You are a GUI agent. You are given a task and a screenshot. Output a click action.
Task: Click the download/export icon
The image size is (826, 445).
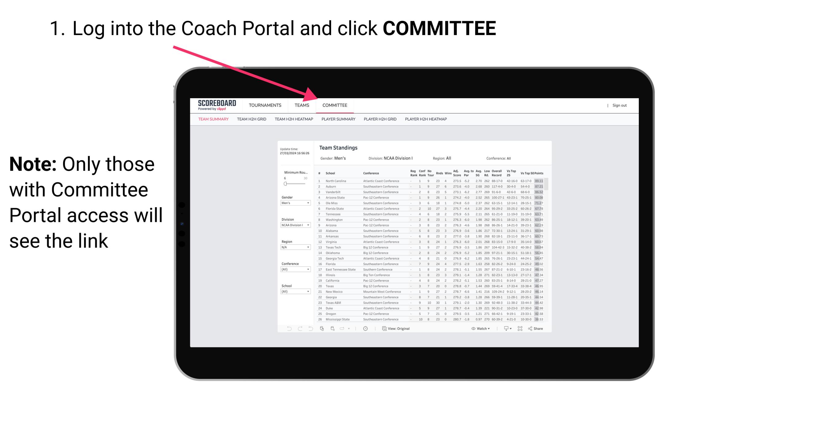point(504,329)
